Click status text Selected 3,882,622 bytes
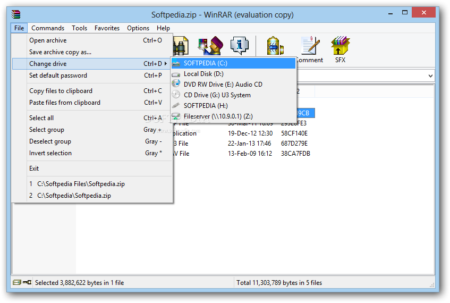Viewport: 450px width, 303px height. [x=80, y=283]
